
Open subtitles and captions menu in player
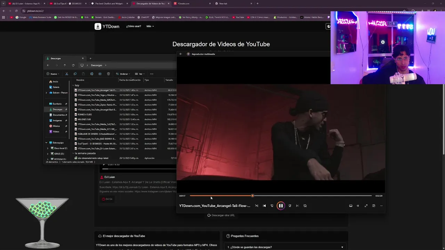[x=350, y=206]
